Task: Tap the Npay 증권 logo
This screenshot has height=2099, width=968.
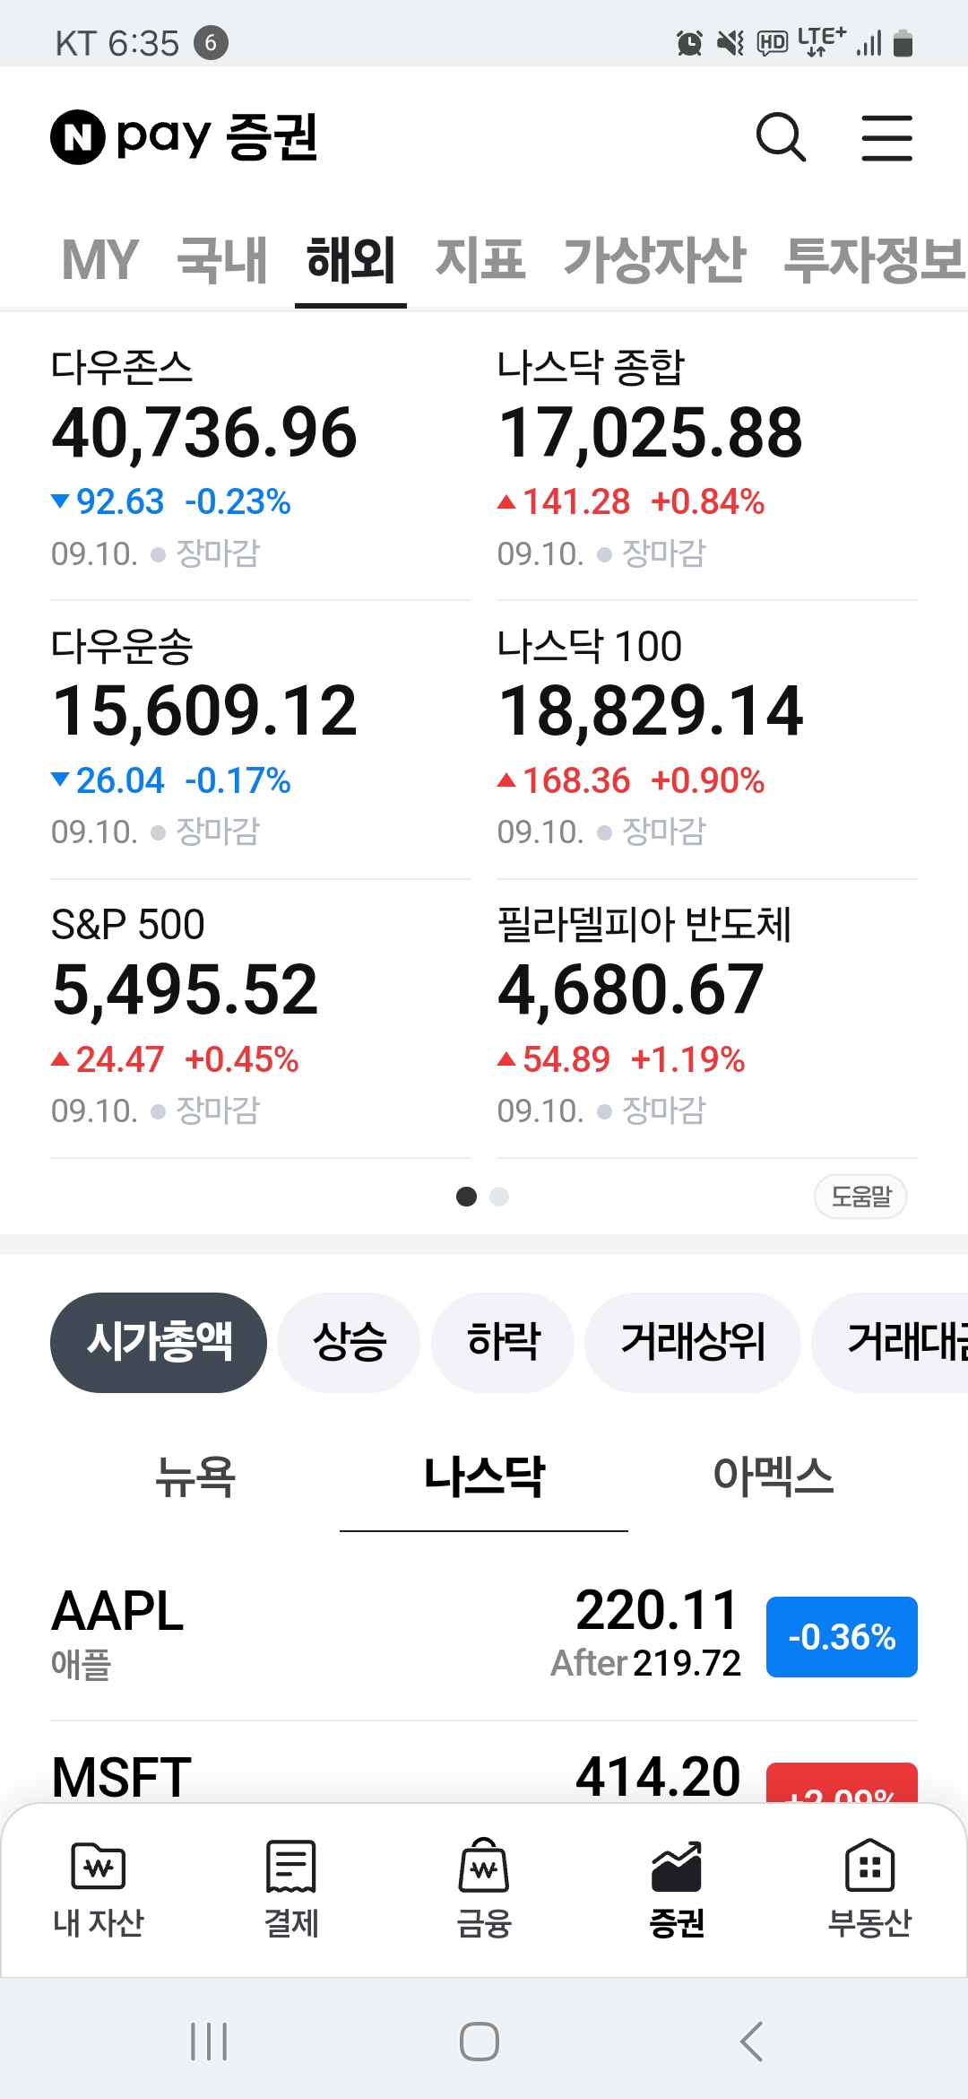Action: pos(185,137)
